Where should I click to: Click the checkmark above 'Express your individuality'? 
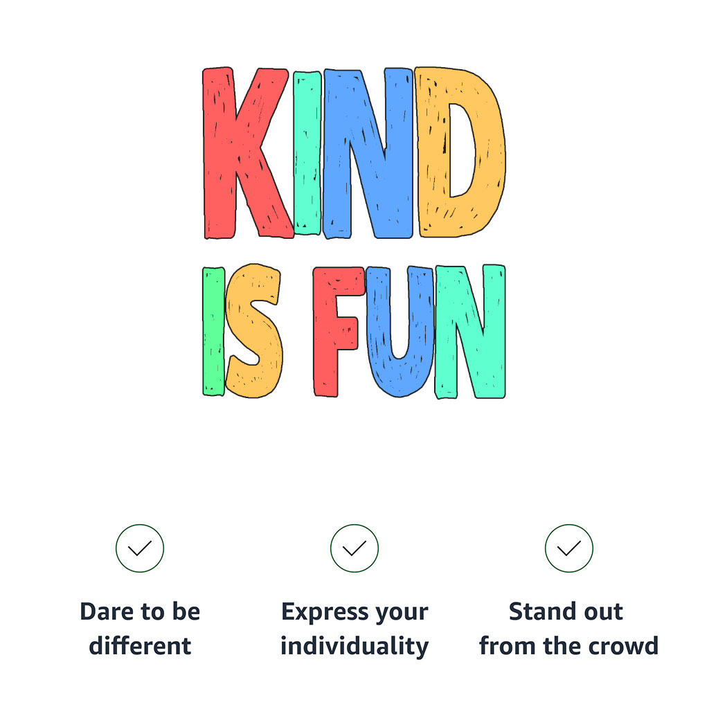pos(354,548)
